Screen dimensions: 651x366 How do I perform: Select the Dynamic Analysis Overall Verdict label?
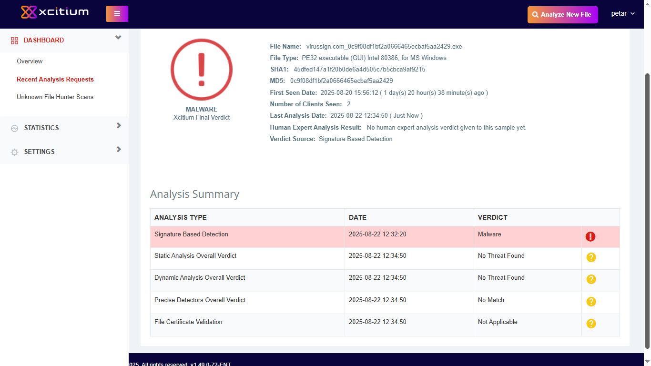pyautogui.click(x=200, y=277)
